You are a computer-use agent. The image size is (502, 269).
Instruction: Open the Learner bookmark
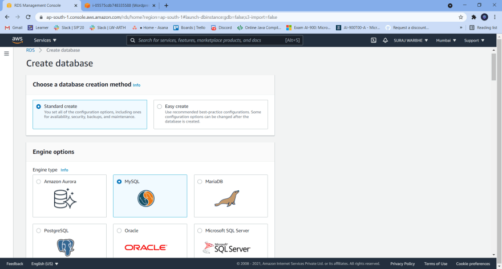[x=38, y=27]
